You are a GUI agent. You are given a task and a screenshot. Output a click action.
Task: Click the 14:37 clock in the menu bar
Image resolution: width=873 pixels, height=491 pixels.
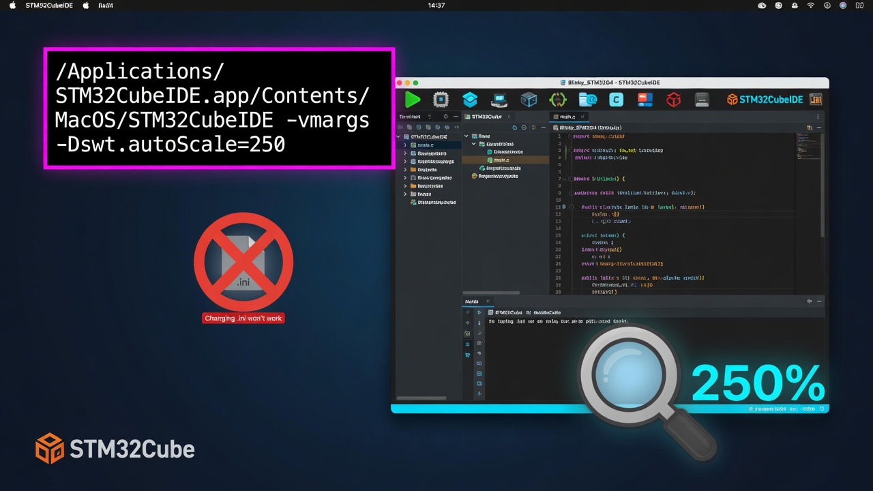pyautogui.click(x=436, y=5)
